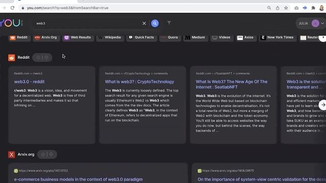326x183 pixels.
Task: Show more source chips with right arrow
Action: click(322, 38)
